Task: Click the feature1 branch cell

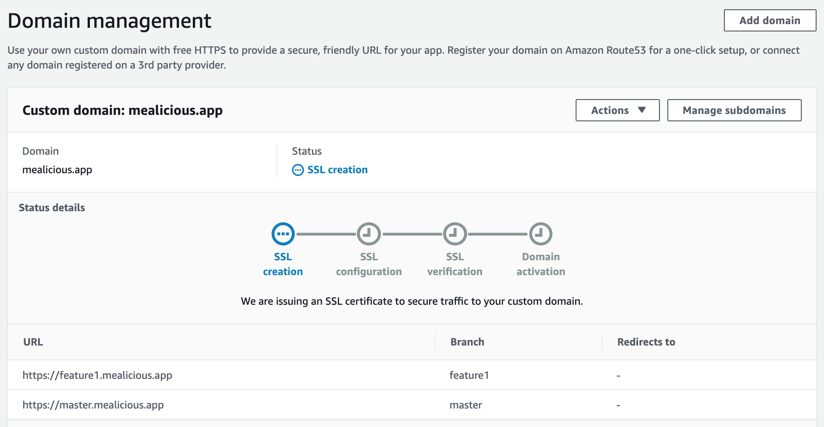Action: coord(469,375)
